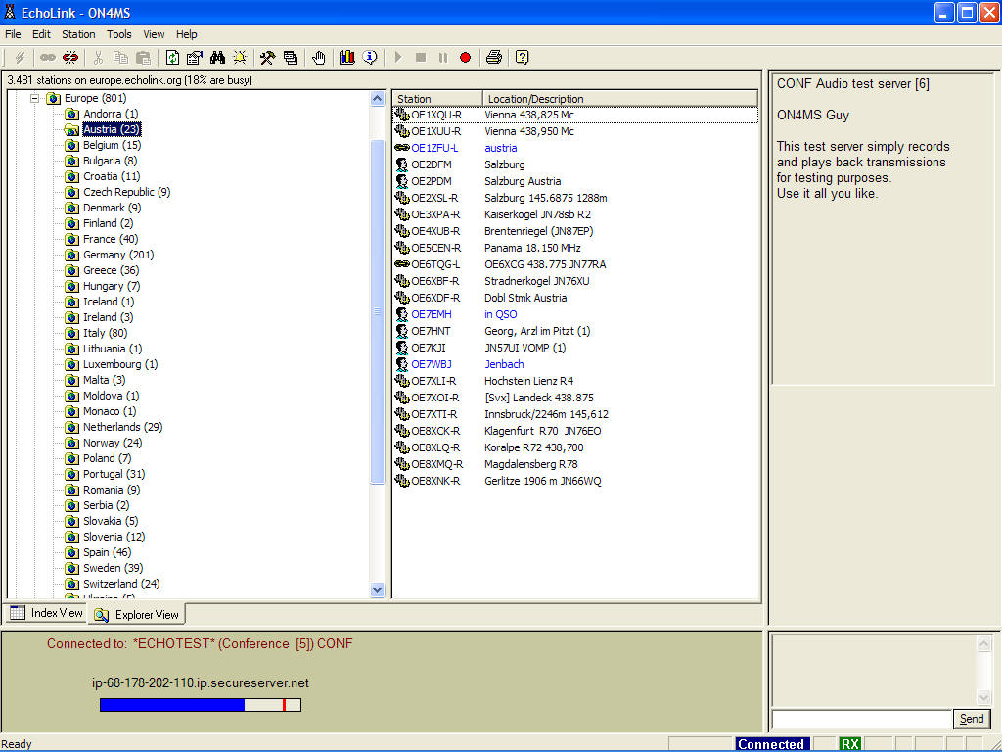The height and width of the screenshot is (752, 1002).
Task: Open the Station menu
Action: point(78,34)
